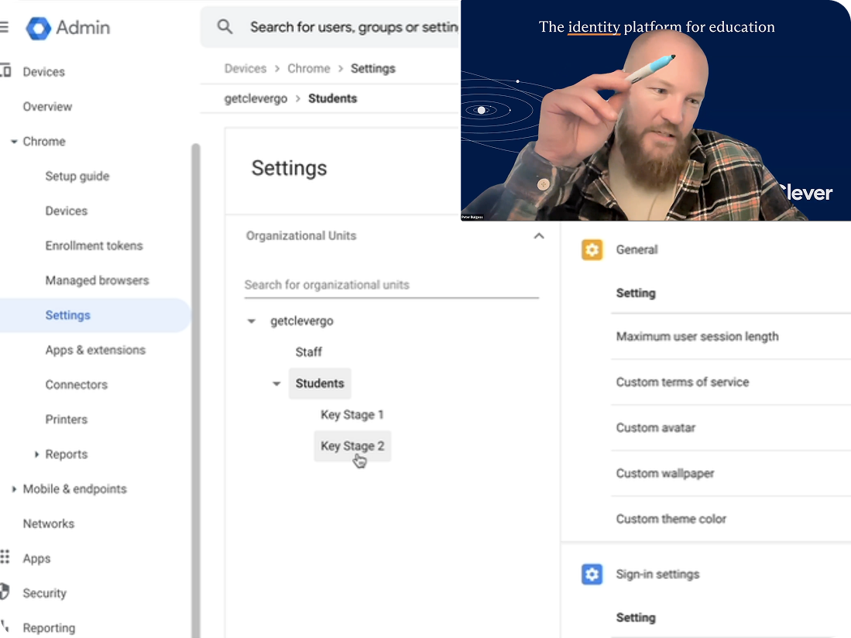851x638 pixels.
Task: Open Security in the sidebar
Action: [x=44, y=593]
